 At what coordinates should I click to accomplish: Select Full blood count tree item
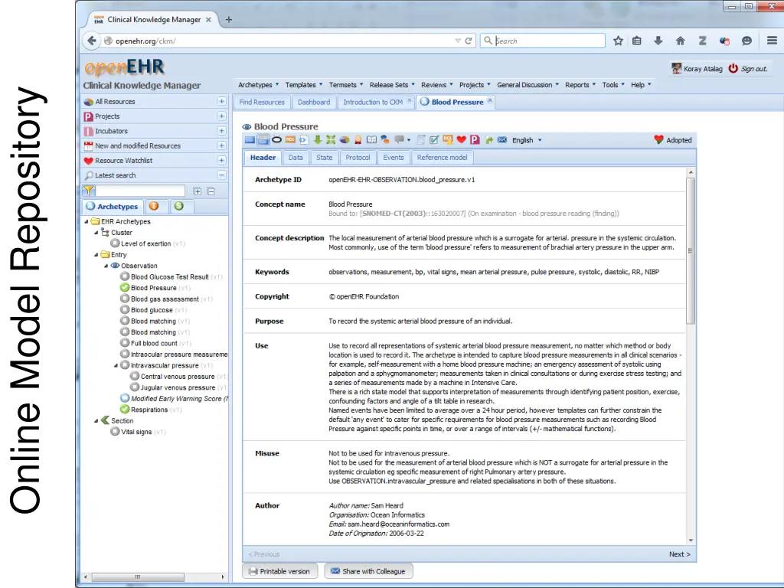point(154,343)
